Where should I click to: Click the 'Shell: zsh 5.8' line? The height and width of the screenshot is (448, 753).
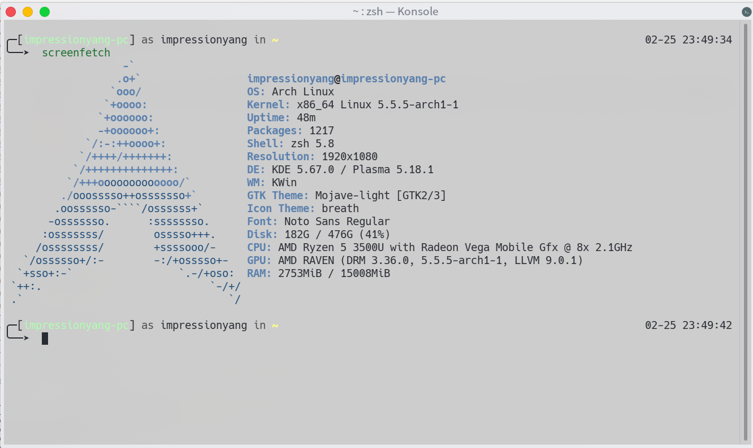tap(291, 144)
